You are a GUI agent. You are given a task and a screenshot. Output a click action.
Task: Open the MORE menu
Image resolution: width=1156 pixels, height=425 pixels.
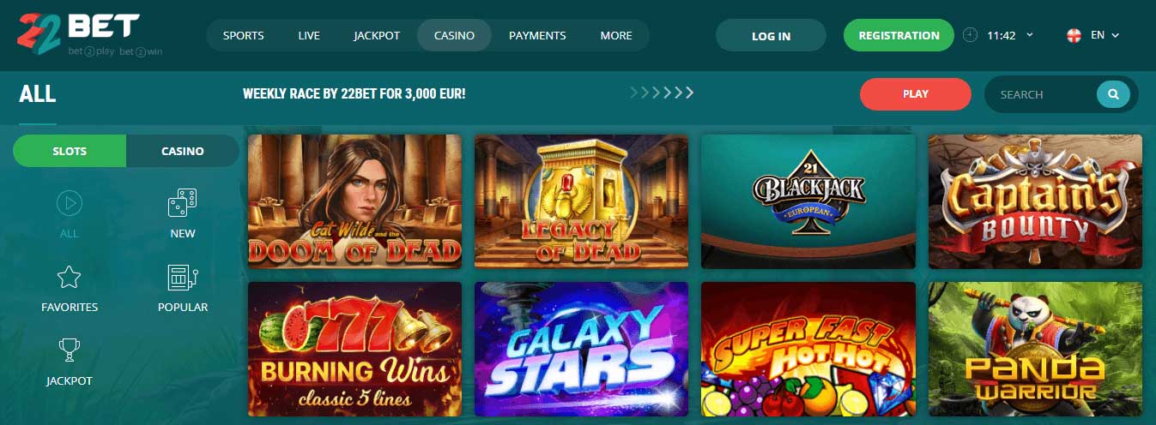point(616,35)
